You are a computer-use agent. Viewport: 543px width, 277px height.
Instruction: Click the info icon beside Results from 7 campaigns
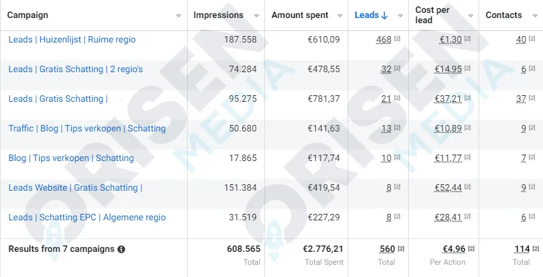point(121,249)
